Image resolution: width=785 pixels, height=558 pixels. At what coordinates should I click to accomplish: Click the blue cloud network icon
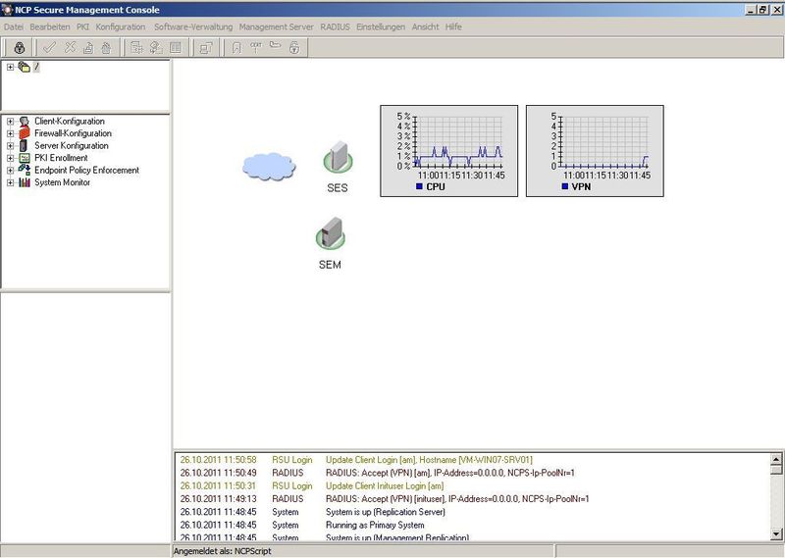coord(269,167)
